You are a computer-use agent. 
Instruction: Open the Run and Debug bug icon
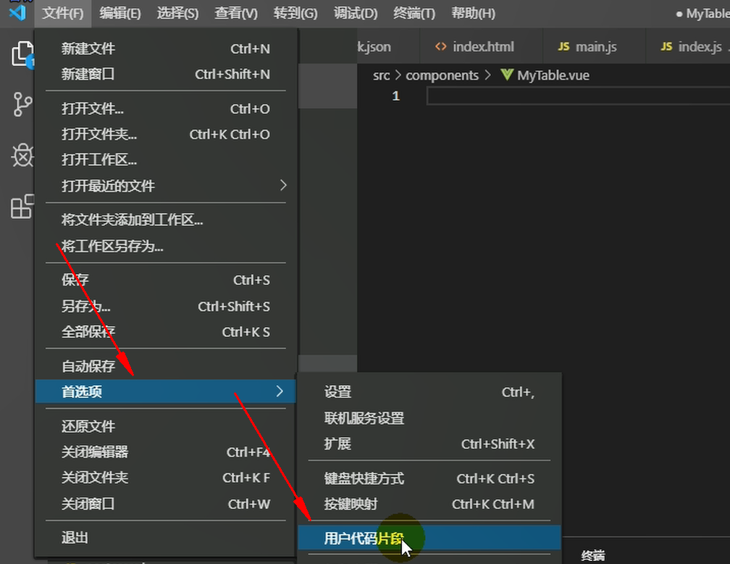[x=22, y=156]
